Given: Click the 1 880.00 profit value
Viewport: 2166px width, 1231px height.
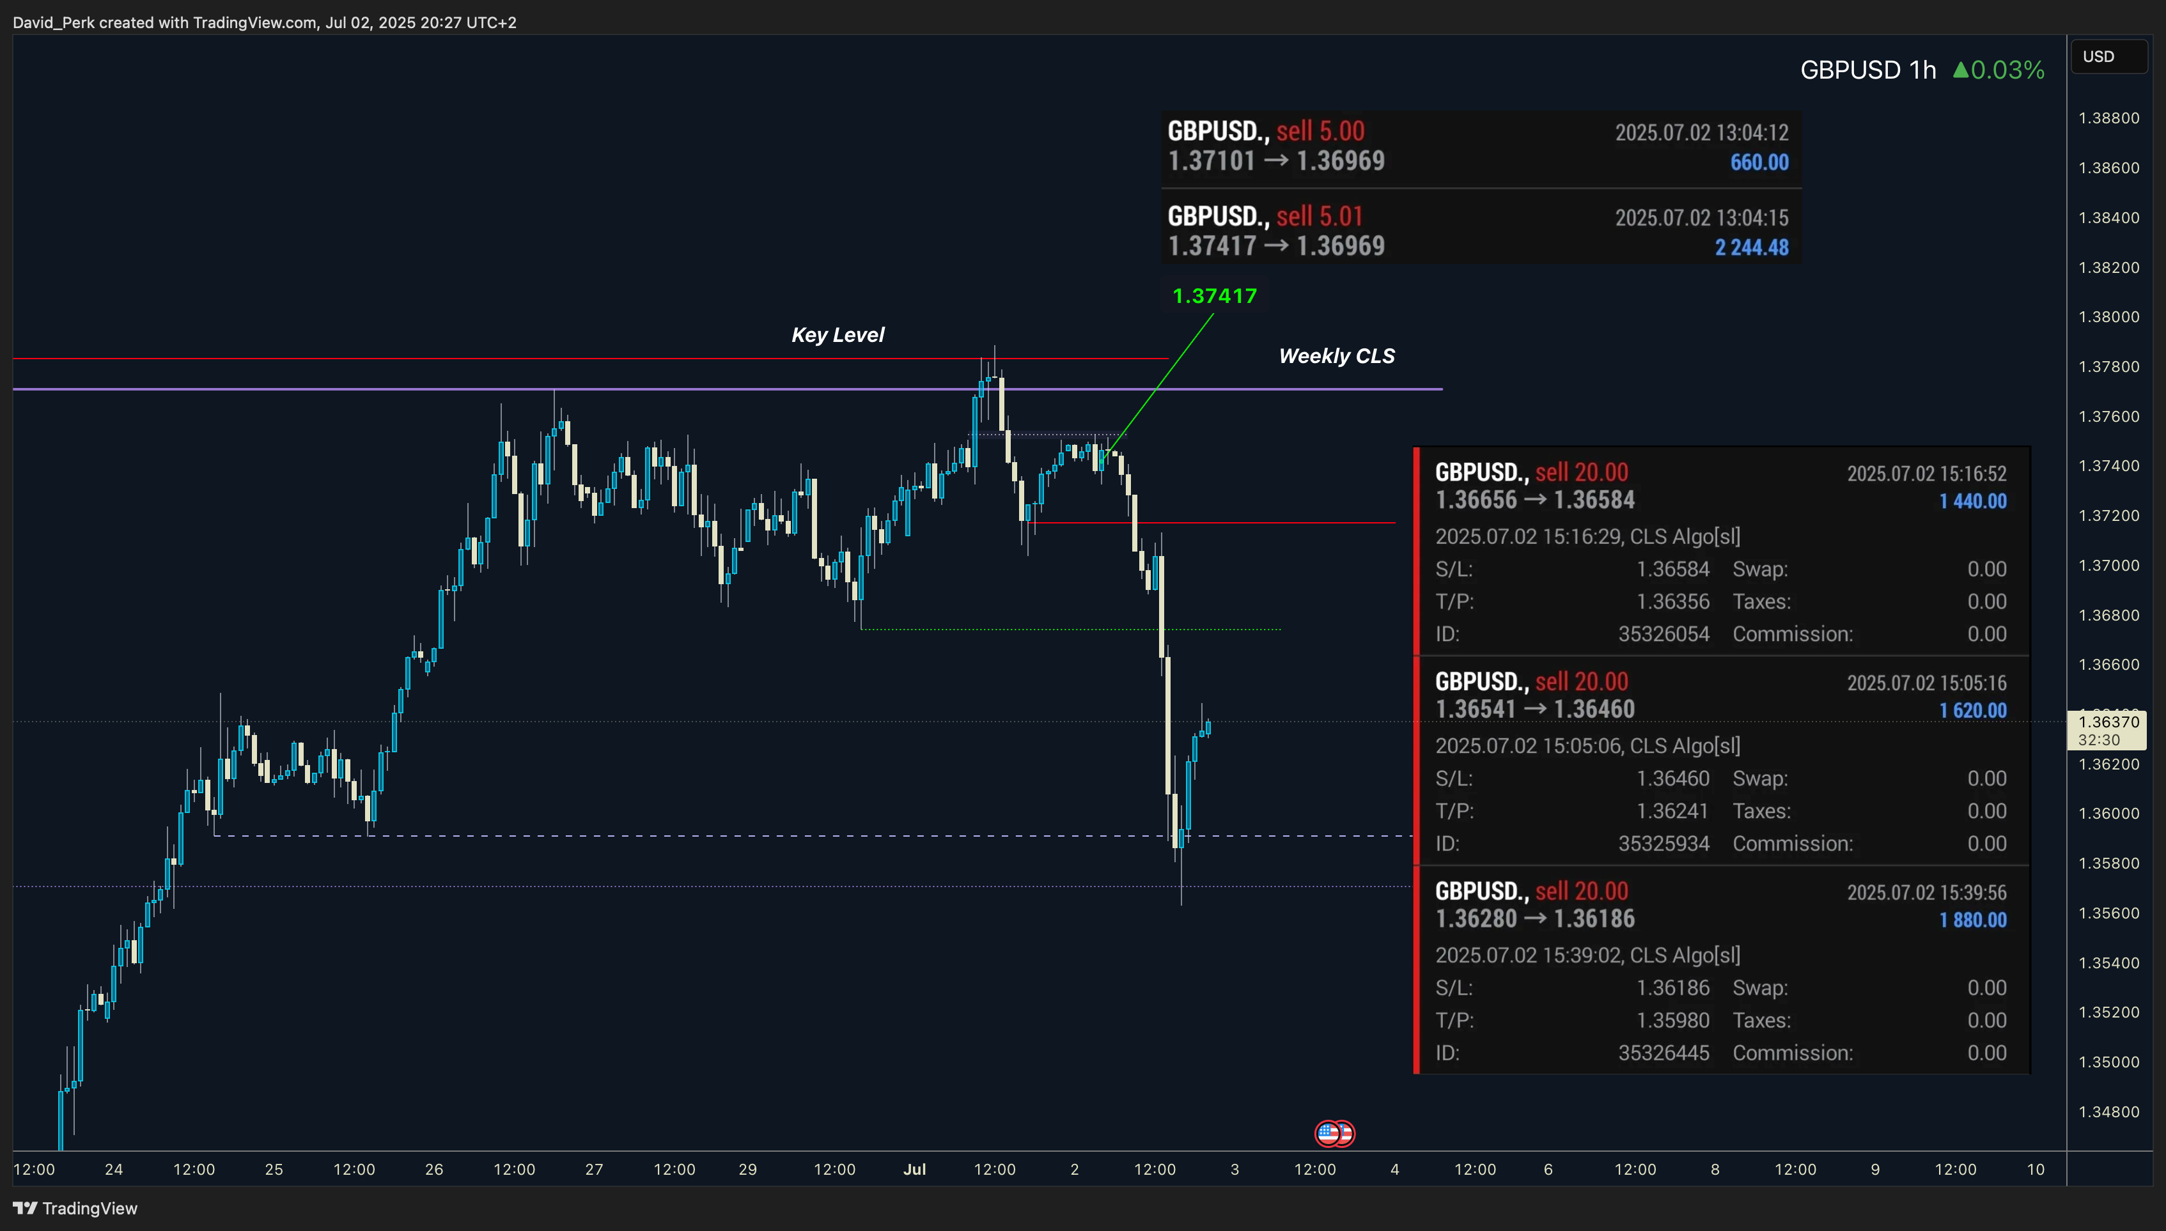Looking at the screenshot, I should (1972, 920).
